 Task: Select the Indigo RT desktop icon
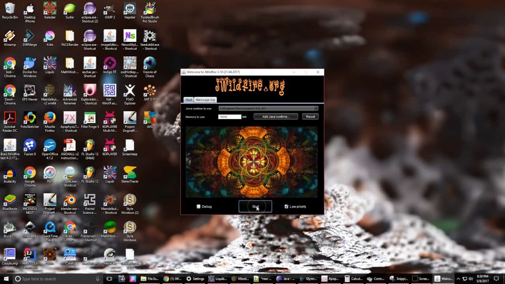coord(110,65)
